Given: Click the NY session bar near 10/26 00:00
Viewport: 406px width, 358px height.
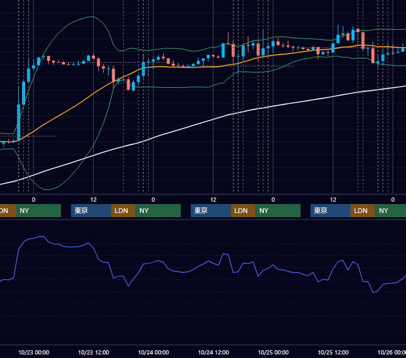Looking at the screenshot, I should pyautogui.click(x=390, y=211).
